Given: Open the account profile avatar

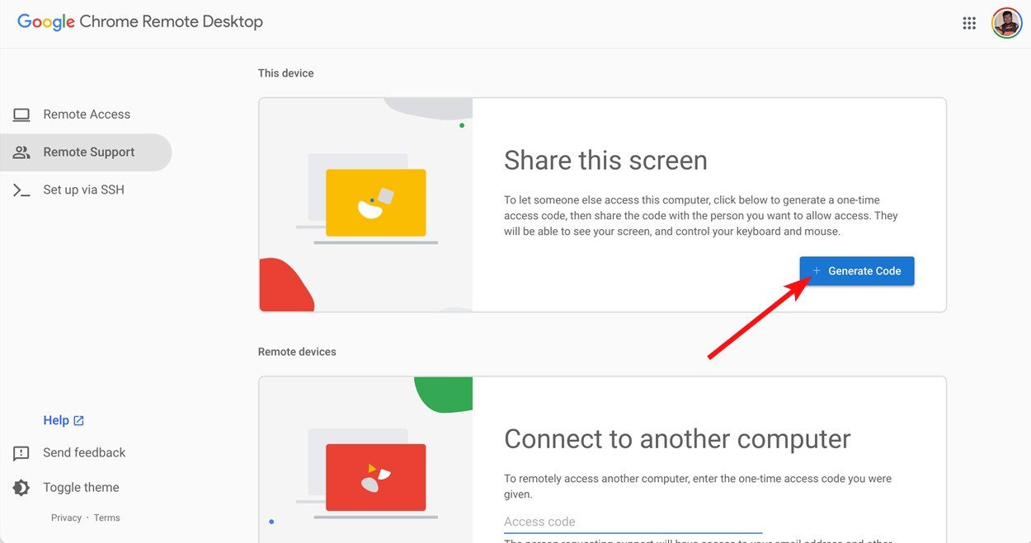Looking at the screenshot, I should pos(1006,23).
